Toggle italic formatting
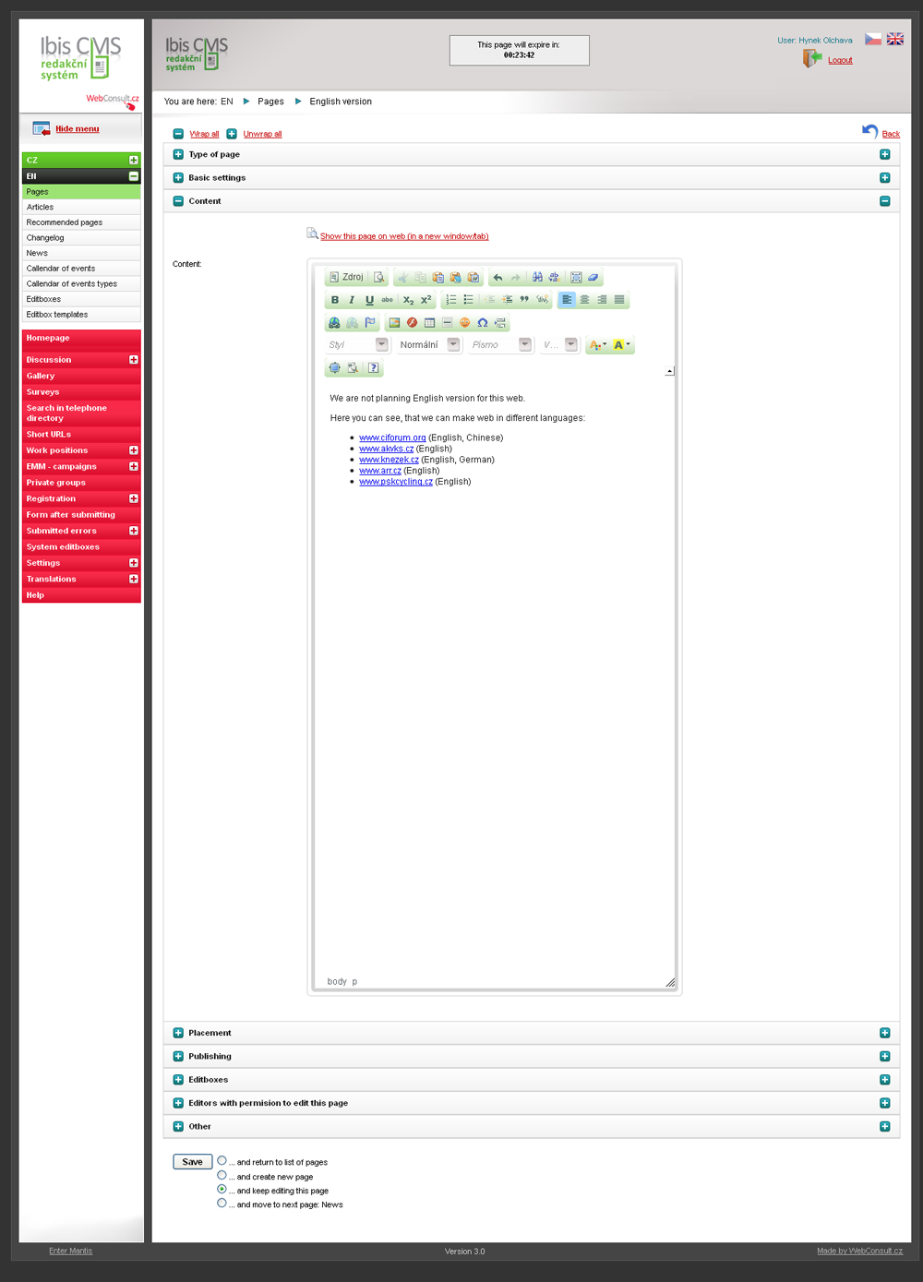The width and height of the screenshot is (923, 1282). pos(352,300)
